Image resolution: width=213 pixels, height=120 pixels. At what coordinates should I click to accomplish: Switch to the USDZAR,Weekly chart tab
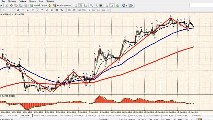click(x=153, y=116)
